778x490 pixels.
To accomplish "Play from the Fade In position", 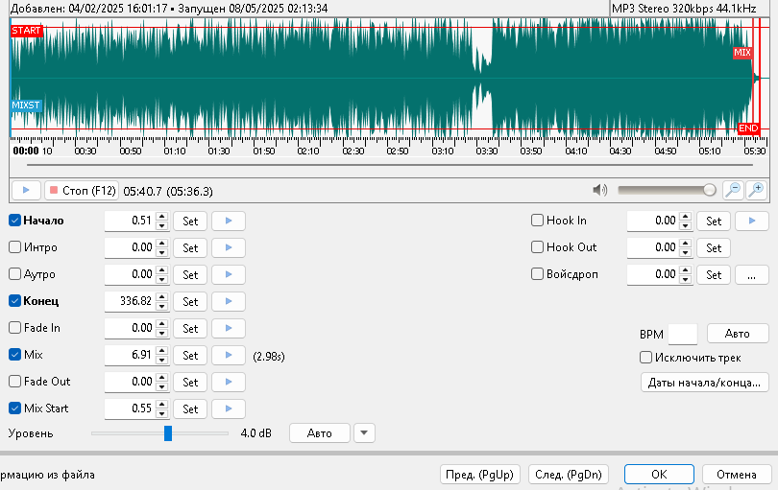I will coord(229,328).
